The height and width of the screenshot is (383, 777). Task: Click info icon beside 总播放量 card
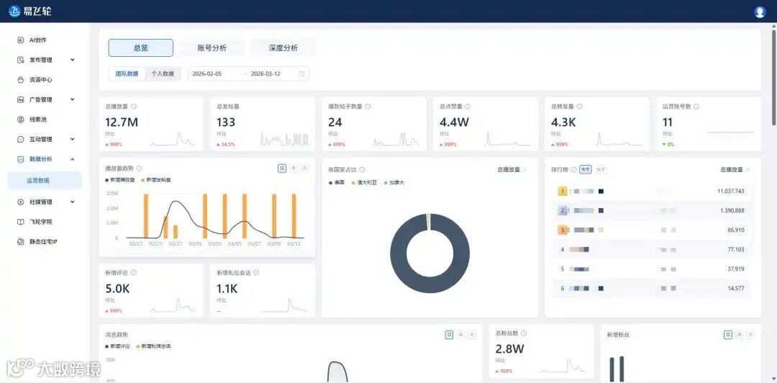point(134,106)
